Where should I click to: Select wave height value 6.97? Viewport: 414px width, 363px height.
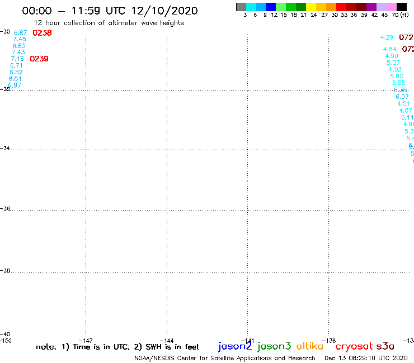pyautogui.click(x=15, y=85)
